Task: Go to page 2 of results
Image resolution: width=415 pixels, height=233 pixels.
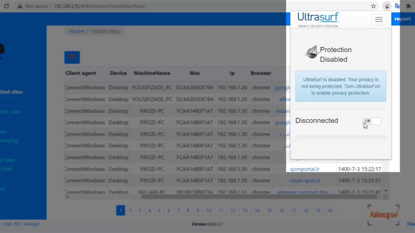Action: click(x=130, y=210)
